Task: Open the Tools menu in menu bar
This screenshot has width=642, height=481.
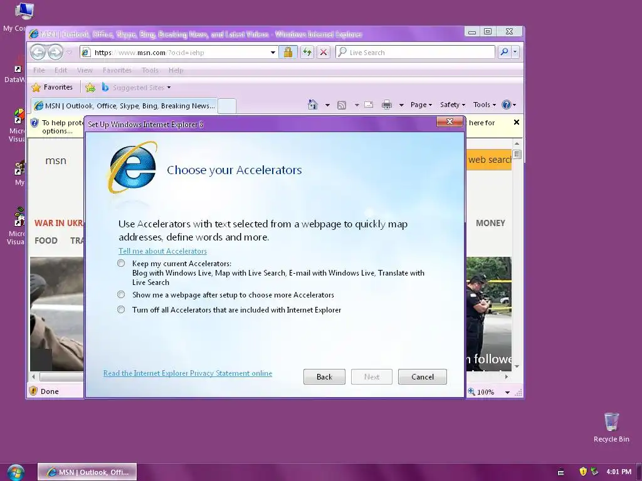Action: click(x=150, y=70)
